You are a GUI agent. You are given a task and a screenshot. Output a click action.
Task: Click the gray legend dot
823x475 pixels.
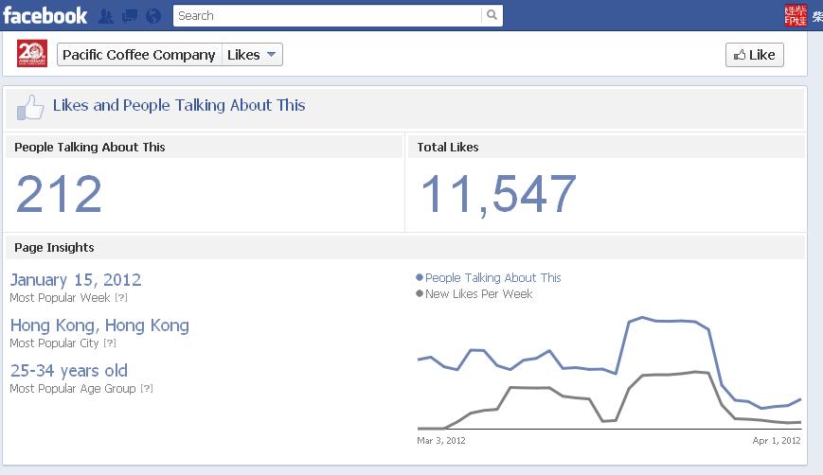pos(420,294)
